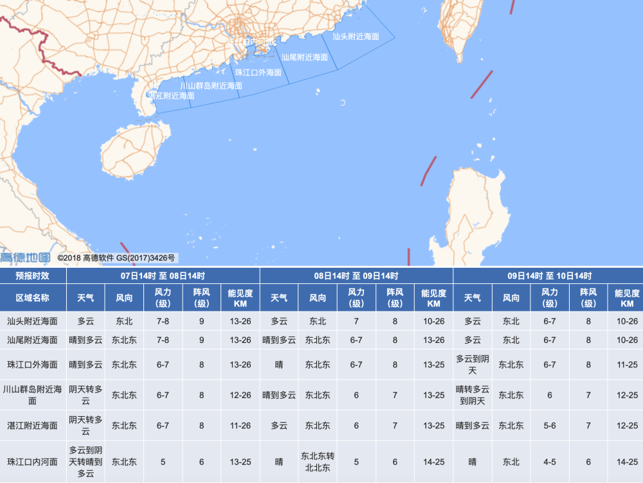Screen dimensions: 643x483
Task: Click the 汕头附近海面 label on the map
Action: pos(356,37)
